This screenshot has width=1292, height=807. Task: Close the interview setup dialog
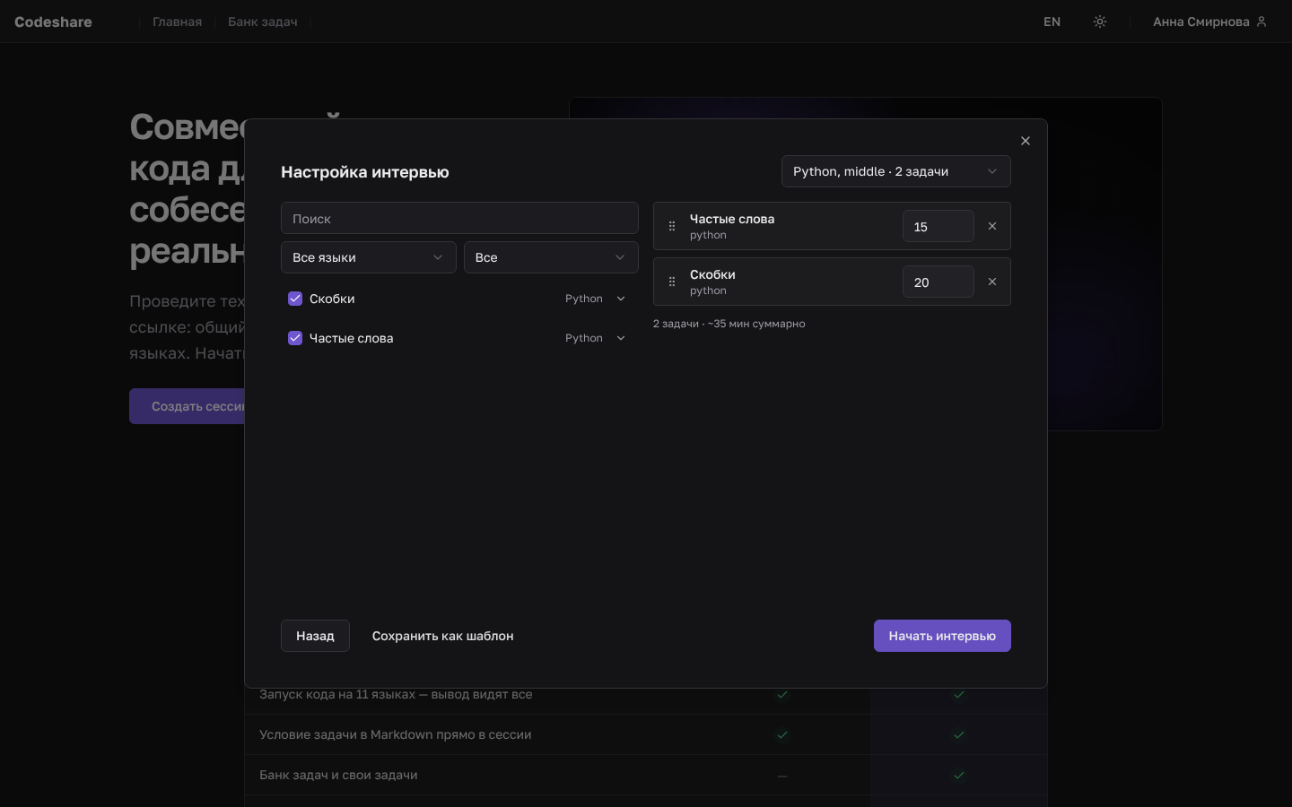click(1026, 141)
